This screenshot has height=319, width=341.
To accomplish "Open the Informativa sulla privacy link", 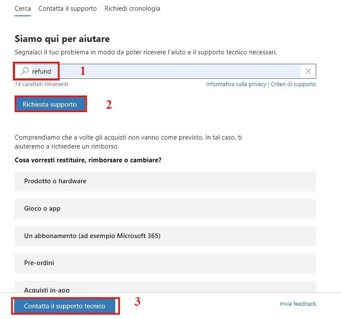I will (x=236, y=84).
